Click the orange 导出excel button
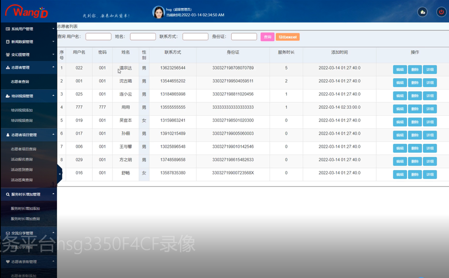449x278 pixels. 288,37
